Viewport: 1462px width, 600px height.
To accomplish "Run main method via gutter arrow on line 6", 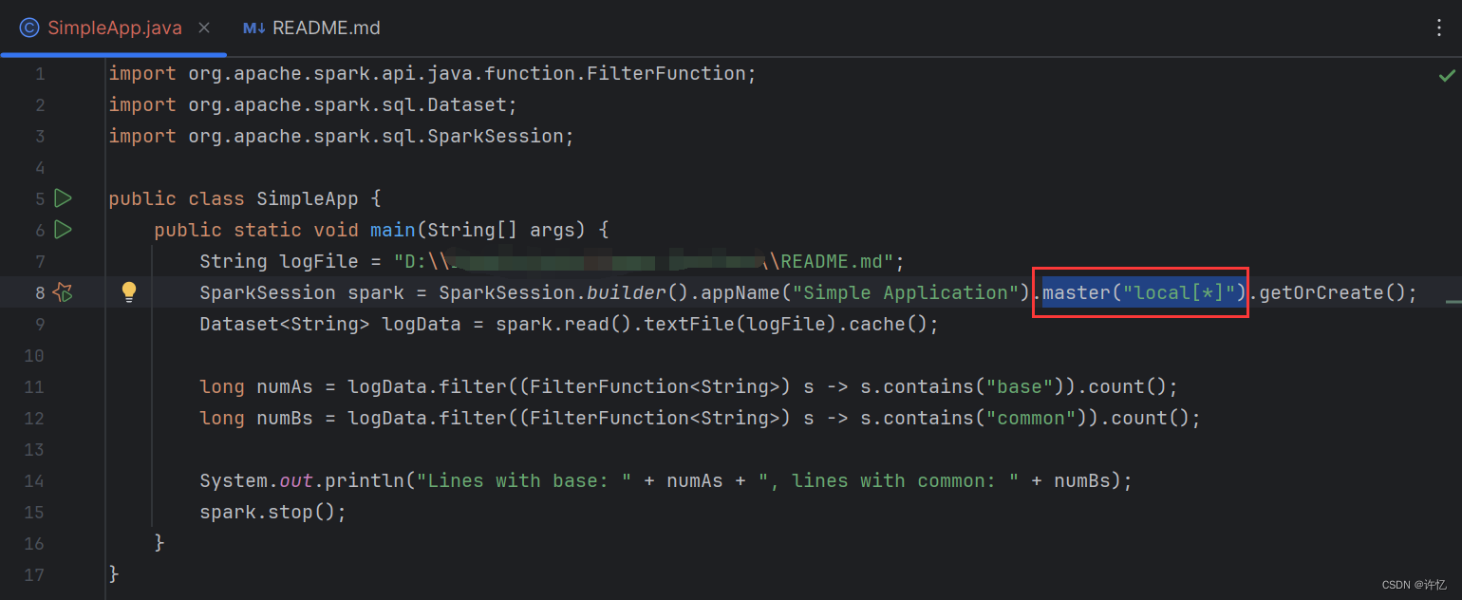I will pyautogui.click(x=63, y=230).
